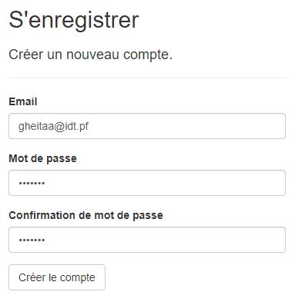Click the Email input field
The width and height of the screenshot is (305, 305).
click(x=147, y=126)
